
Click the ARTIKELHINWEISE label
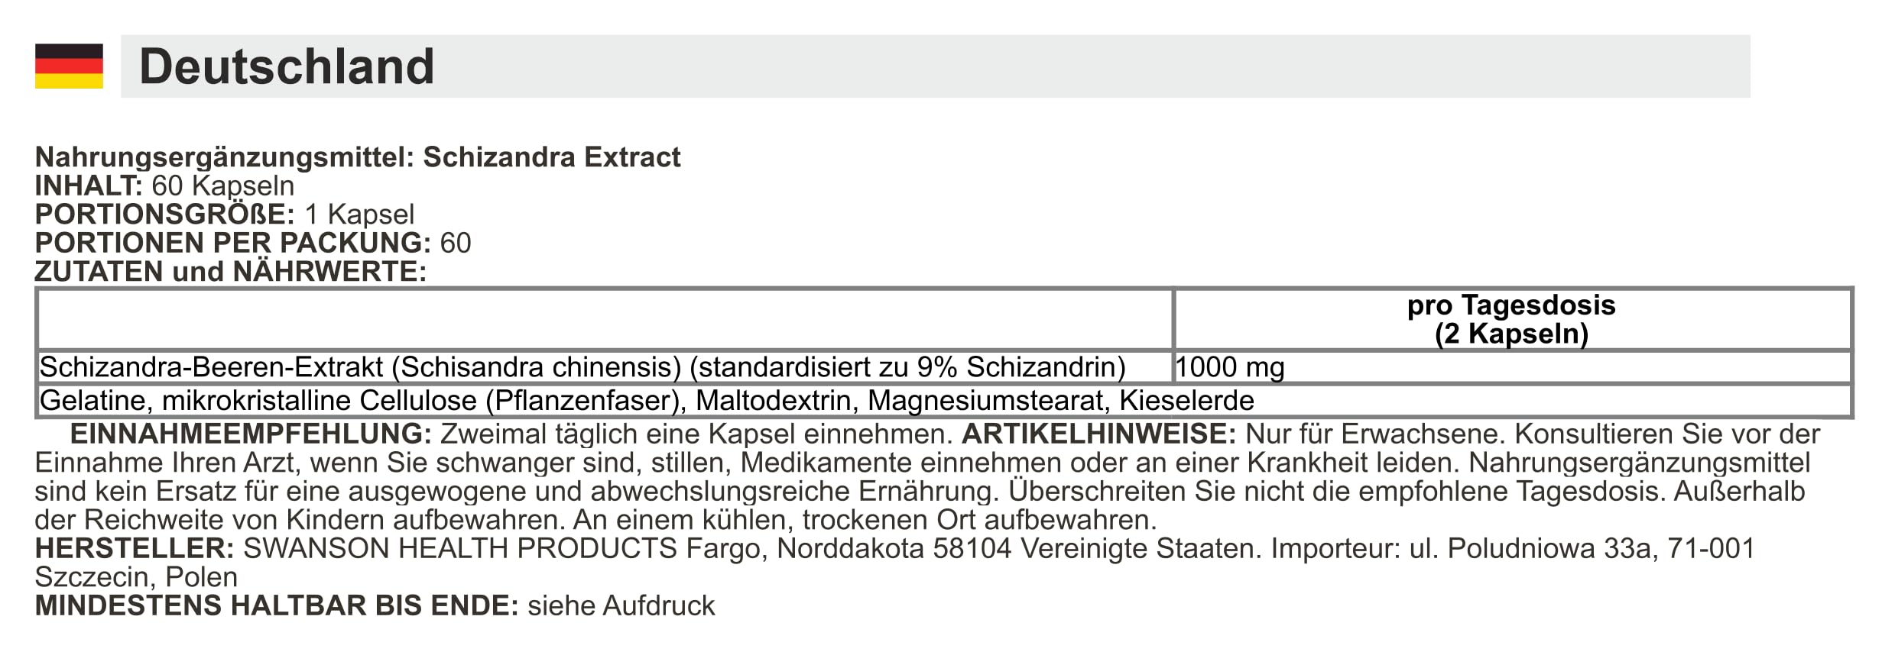click(x=1098, y=434)
